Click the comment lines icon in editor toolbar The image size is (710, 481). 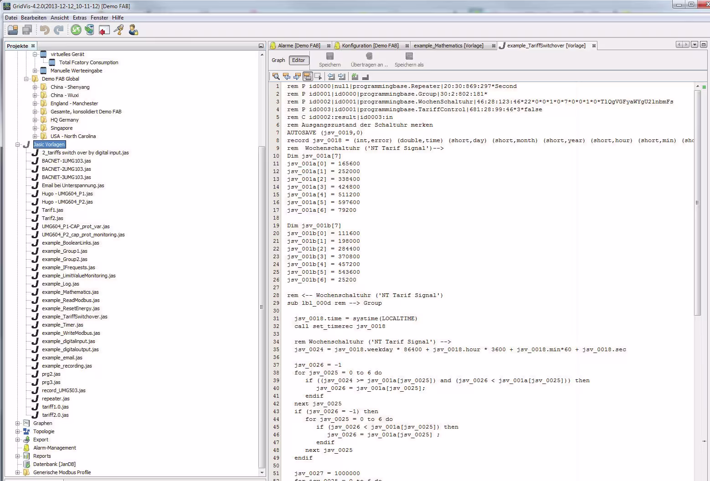pyautogui.click(x=355, y=77)
